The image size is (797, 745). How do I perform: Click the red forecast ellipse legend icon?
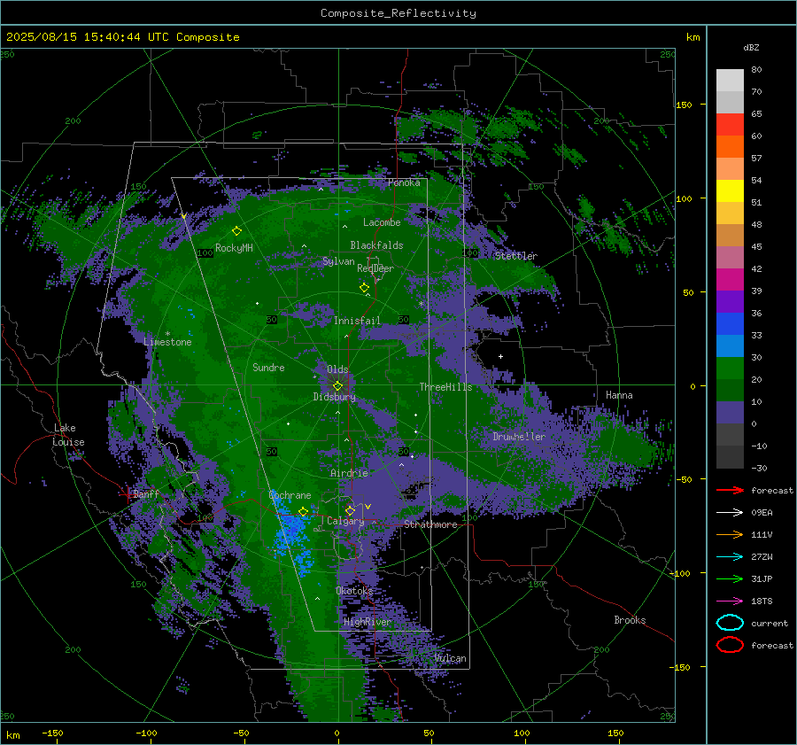coord(730,645)
